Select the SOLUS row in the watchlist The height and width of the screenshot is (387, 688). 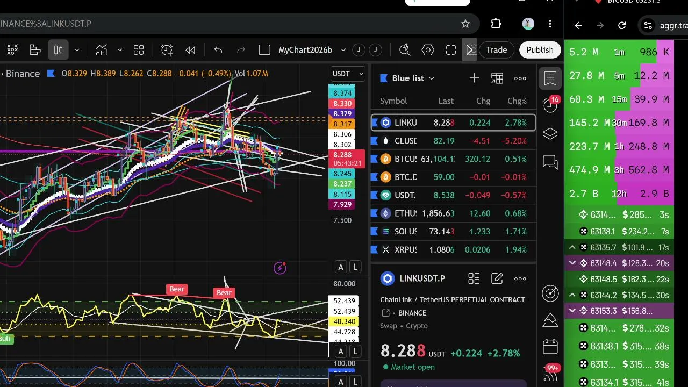tap(454, 232)
